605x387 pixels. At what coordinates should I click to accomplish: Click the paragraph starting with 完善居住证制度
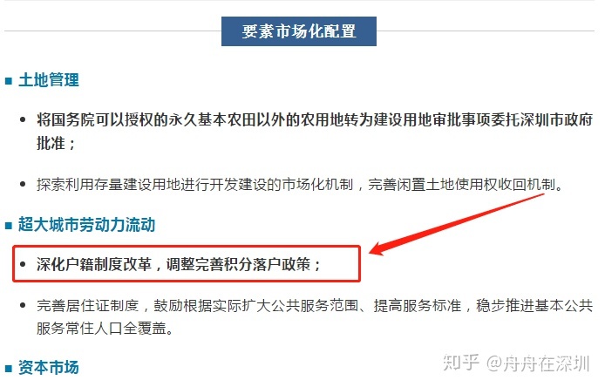[315, 316]
